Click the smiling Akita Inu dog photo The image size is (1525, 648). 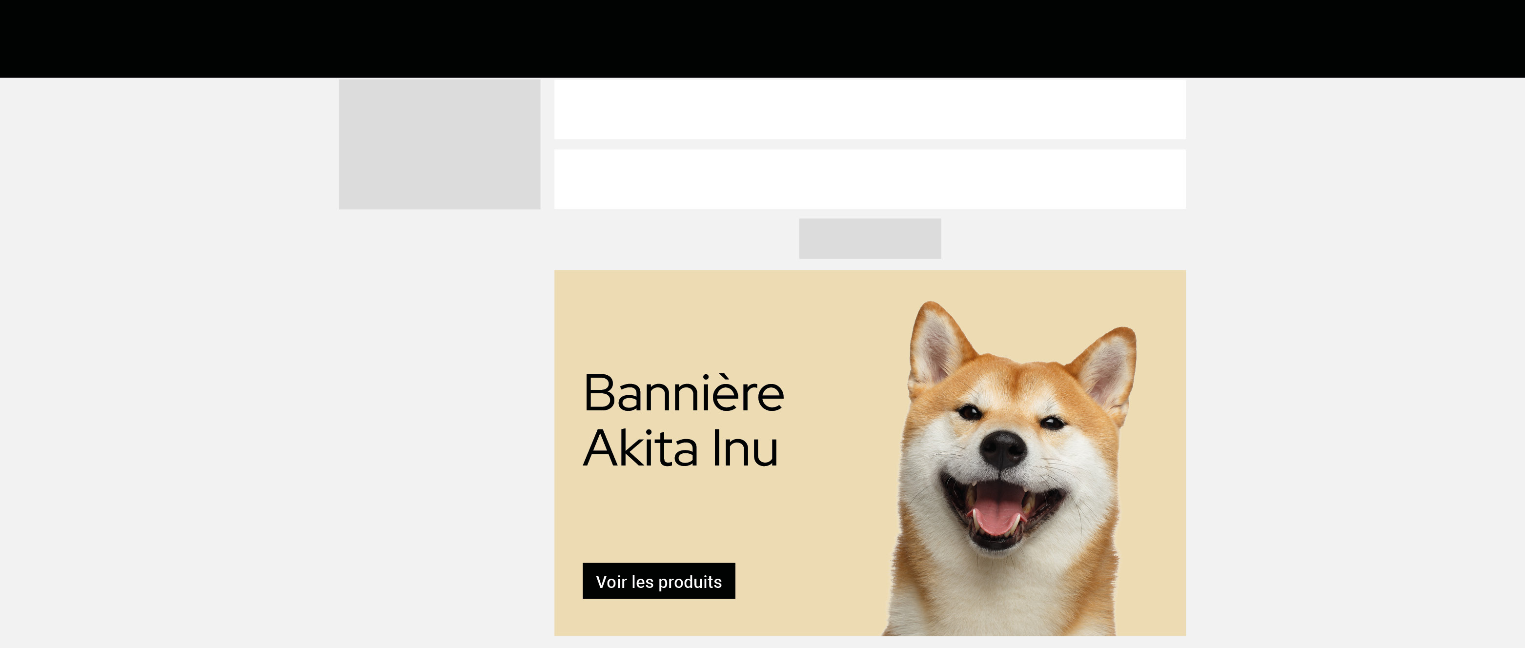coord(1009,468)
